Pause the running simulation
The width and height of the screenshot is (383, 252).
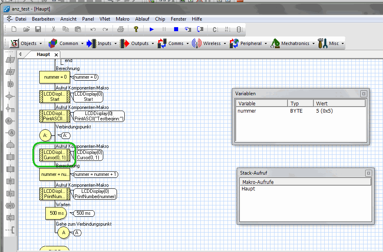click(x=164, y=29)
